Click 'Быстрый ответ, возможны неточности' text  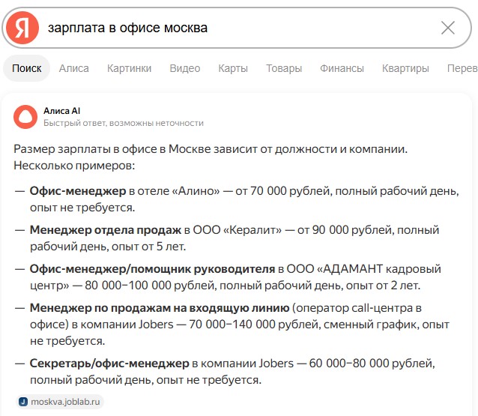124,123
